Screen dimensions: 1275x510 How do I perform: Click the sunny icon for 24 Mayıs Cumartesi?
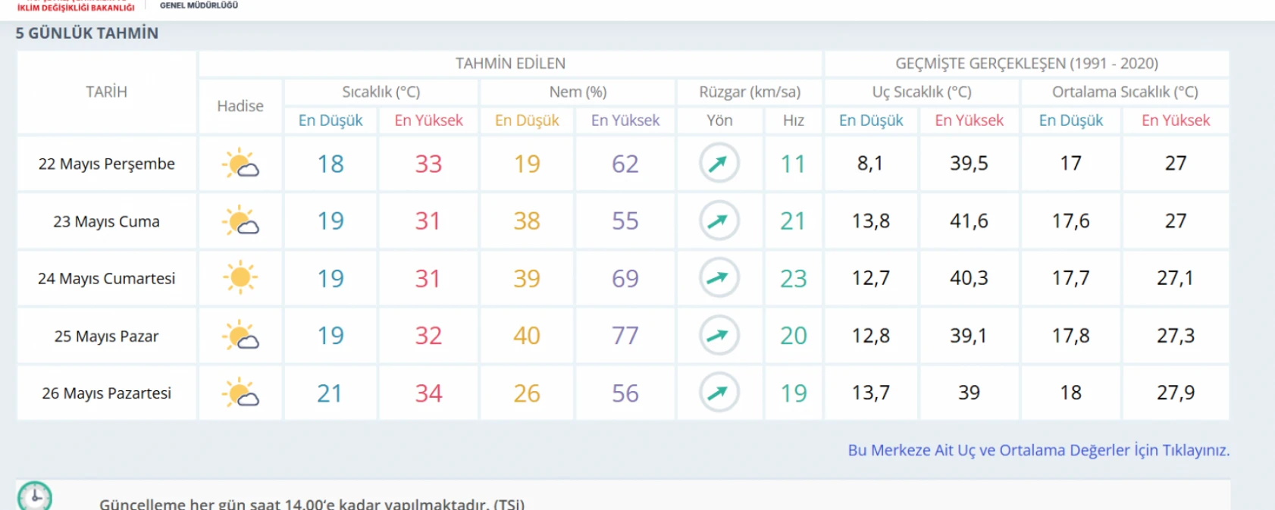(240, 278)
